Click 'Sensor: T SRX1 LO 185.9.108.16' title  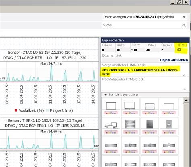click(45, 120)
